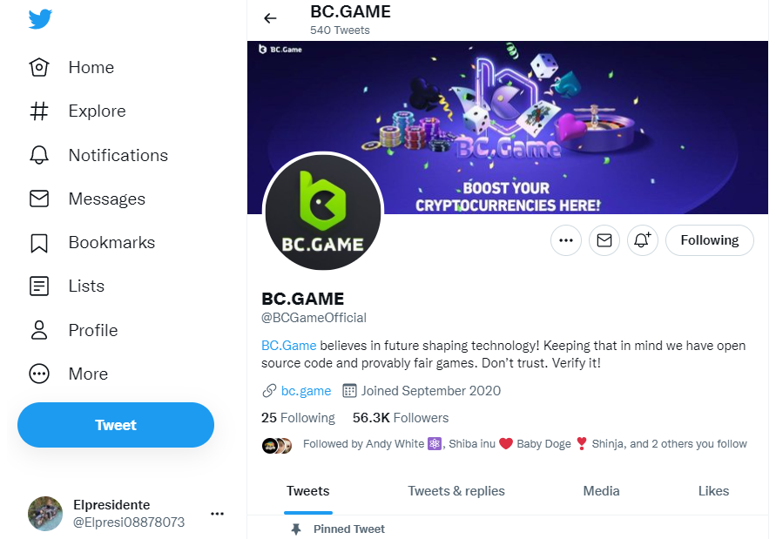Viewport: 776px width, 539px height.
Task: Go back using the arrow icon
Action: click(270, 18)
